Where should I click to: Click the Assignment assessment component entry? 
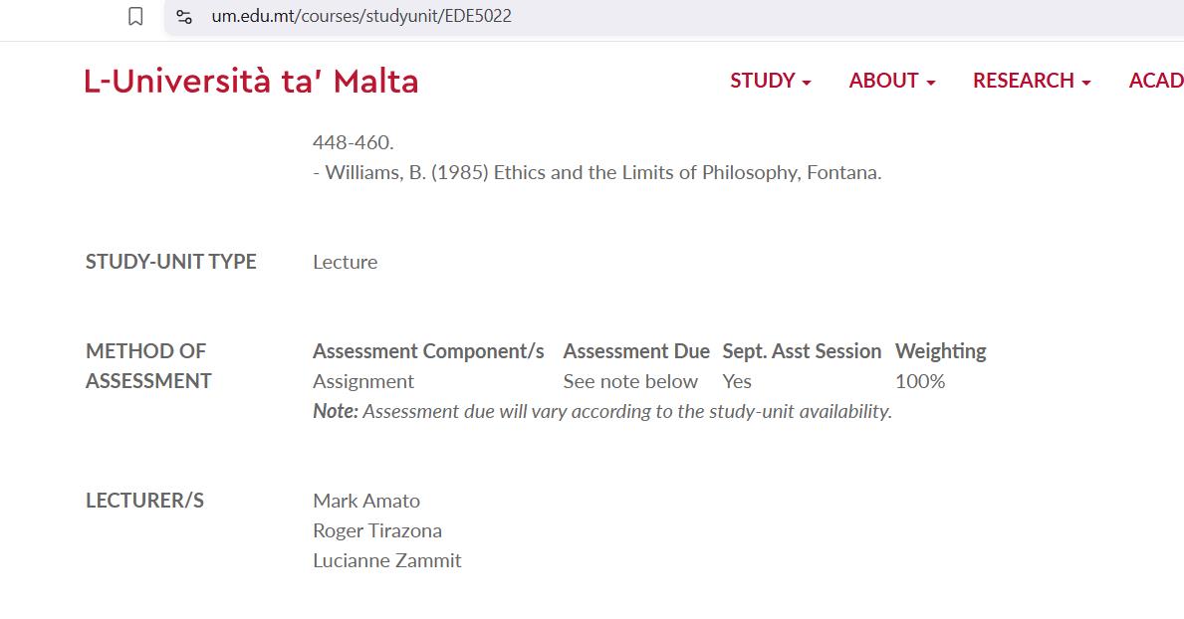click(x=363, y=381)
